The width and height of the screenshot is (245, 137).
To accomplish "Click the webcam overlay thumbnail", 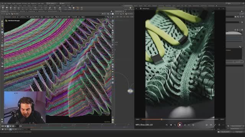I will tap(25, 107).
